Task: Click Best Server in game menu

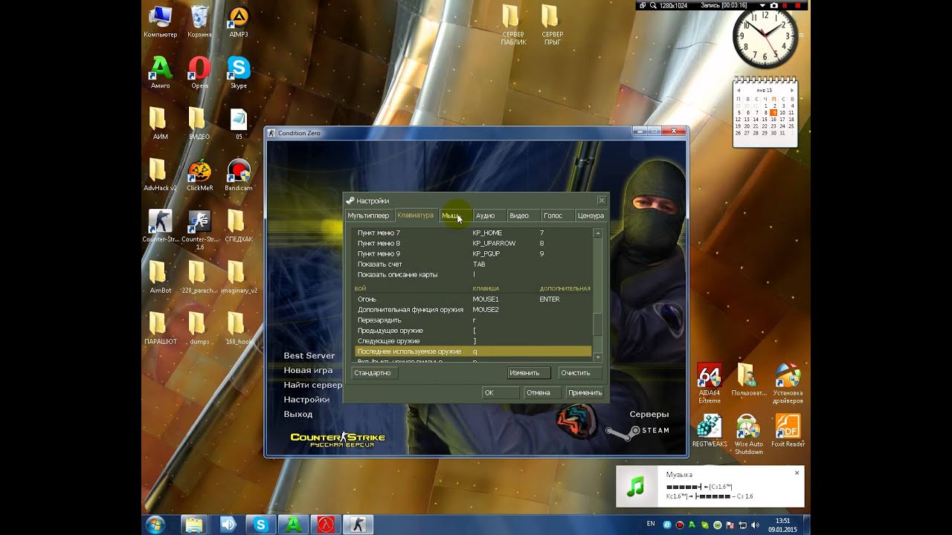Action: tap(309, 356)
